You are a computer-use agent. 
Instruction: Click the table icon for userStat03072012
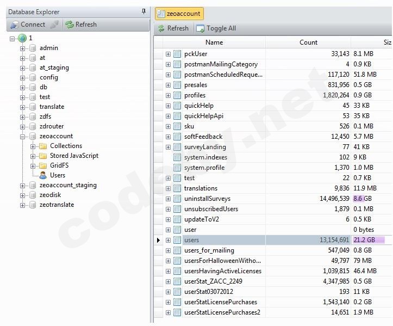pyautogui.click(x=177, y=292)
